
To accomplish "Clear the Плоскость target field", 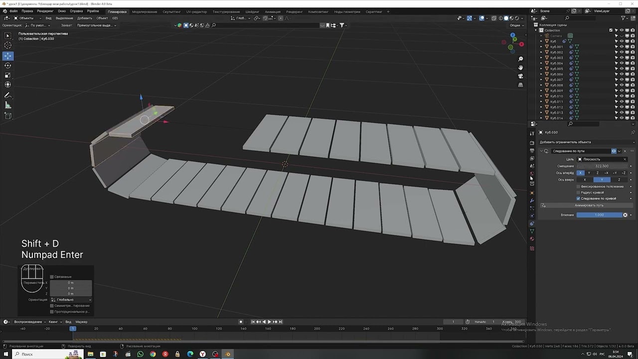I will tap(625, 159).
